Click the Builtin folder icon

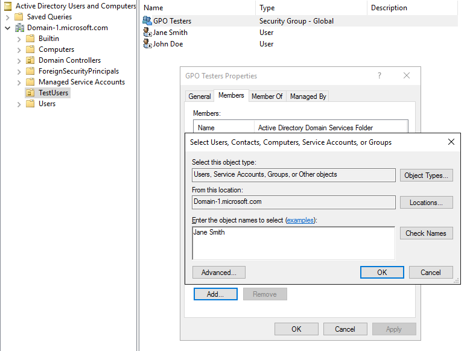tap(30, 39)
